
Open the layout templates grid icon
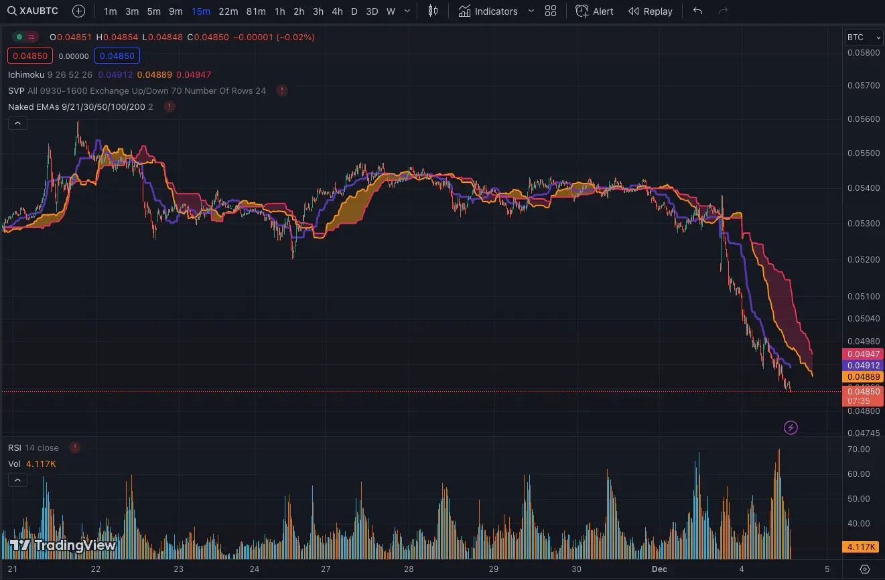(551, 11)
